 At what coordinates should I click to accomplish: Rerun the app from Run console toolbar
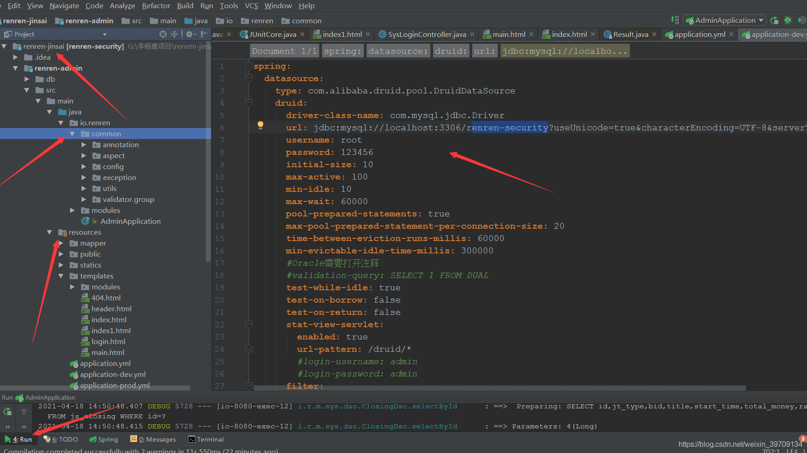point(7,412)
